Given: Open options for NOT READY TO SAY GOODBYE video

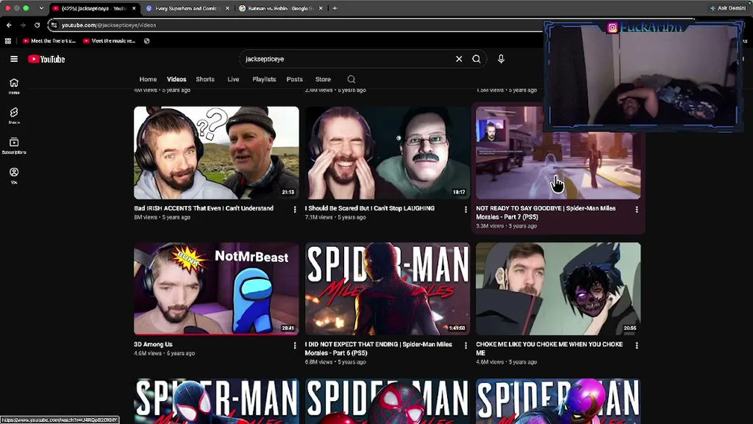Looking at the screenshot, I should [637, 210].
